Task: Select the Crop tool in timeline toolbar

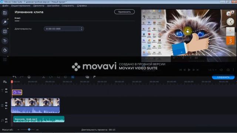Action: [58, 77]
